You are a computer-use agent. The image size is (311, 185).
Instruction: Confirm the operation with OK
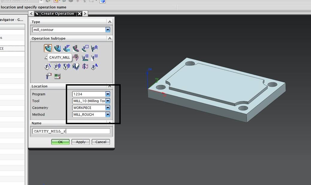pyautogui.click(x=60, y=142)
